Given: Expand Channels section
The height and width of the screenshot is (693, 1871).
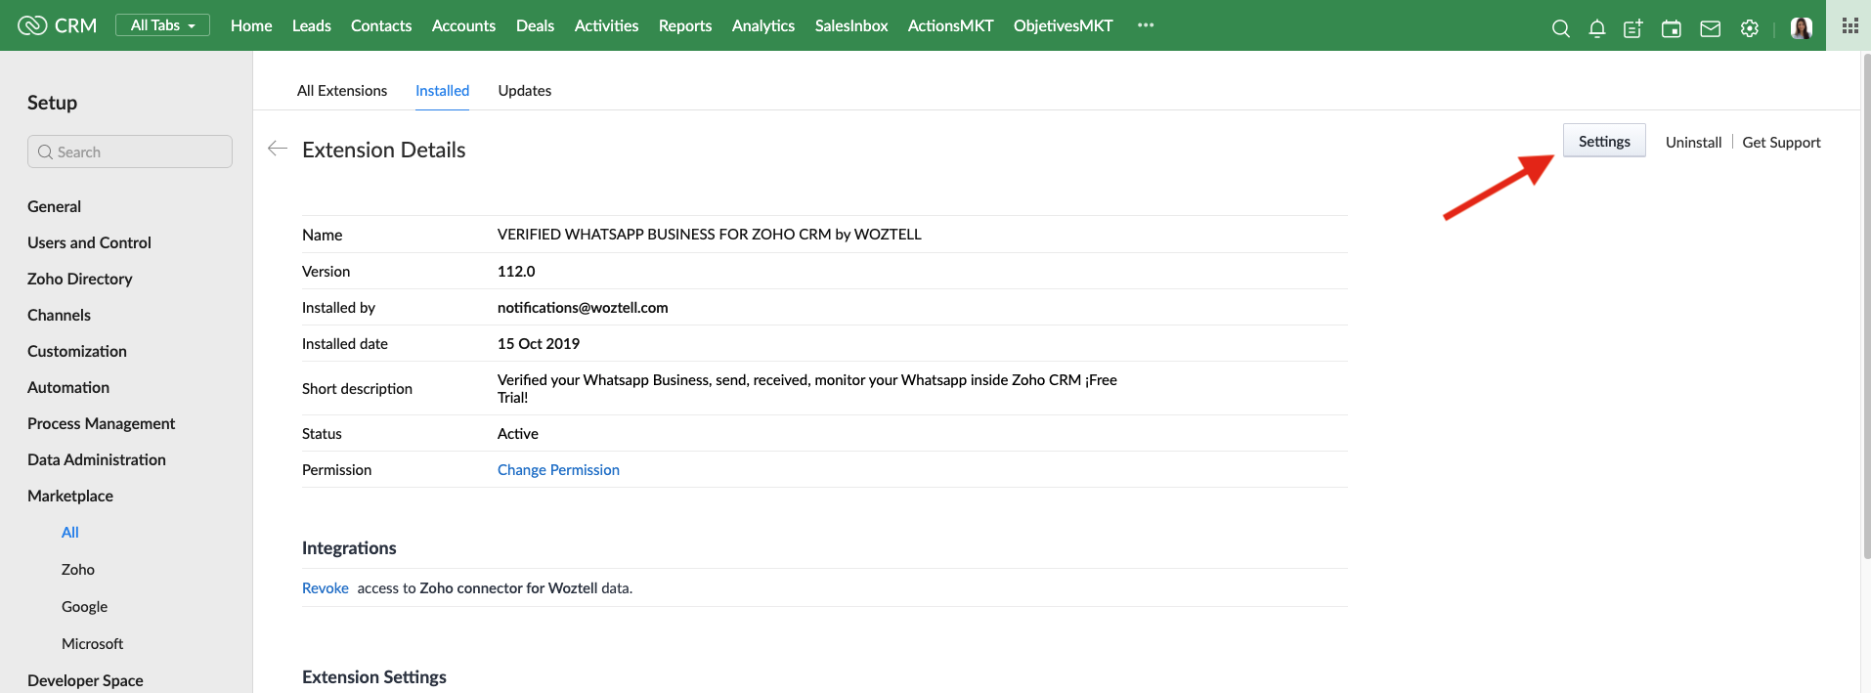Looking at the screenshot, I should (x=59, y=315).
